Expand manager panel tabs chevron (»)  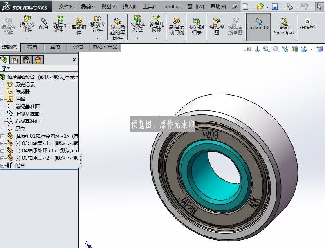pyautogui.click(x=74, y=60)
